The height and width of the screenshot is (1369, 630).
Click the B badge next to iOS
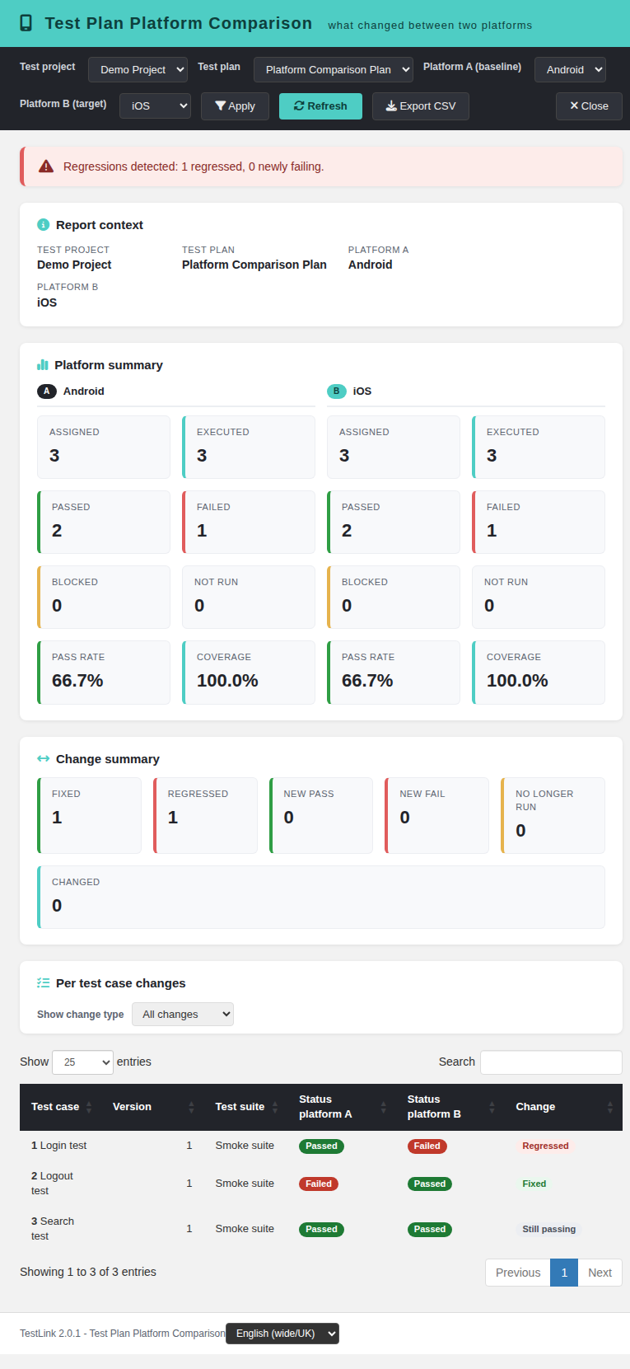click(337, 391)
